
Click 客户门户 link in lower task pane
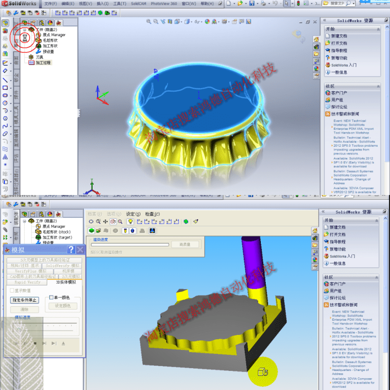[337, 284]
